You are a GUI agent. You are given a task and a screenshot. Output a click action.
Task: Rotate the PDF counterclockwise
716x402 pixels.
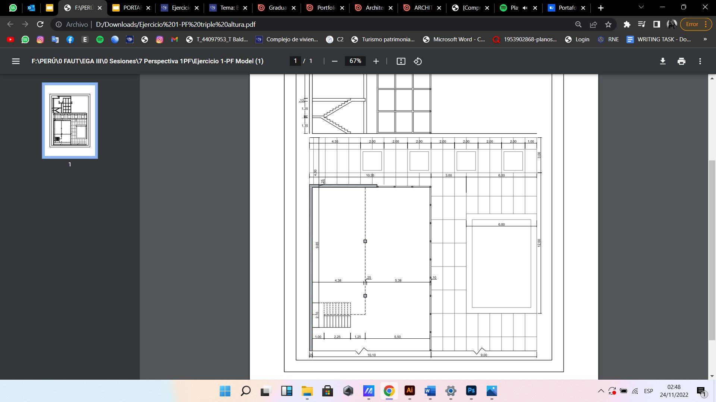tap(418, 61)
